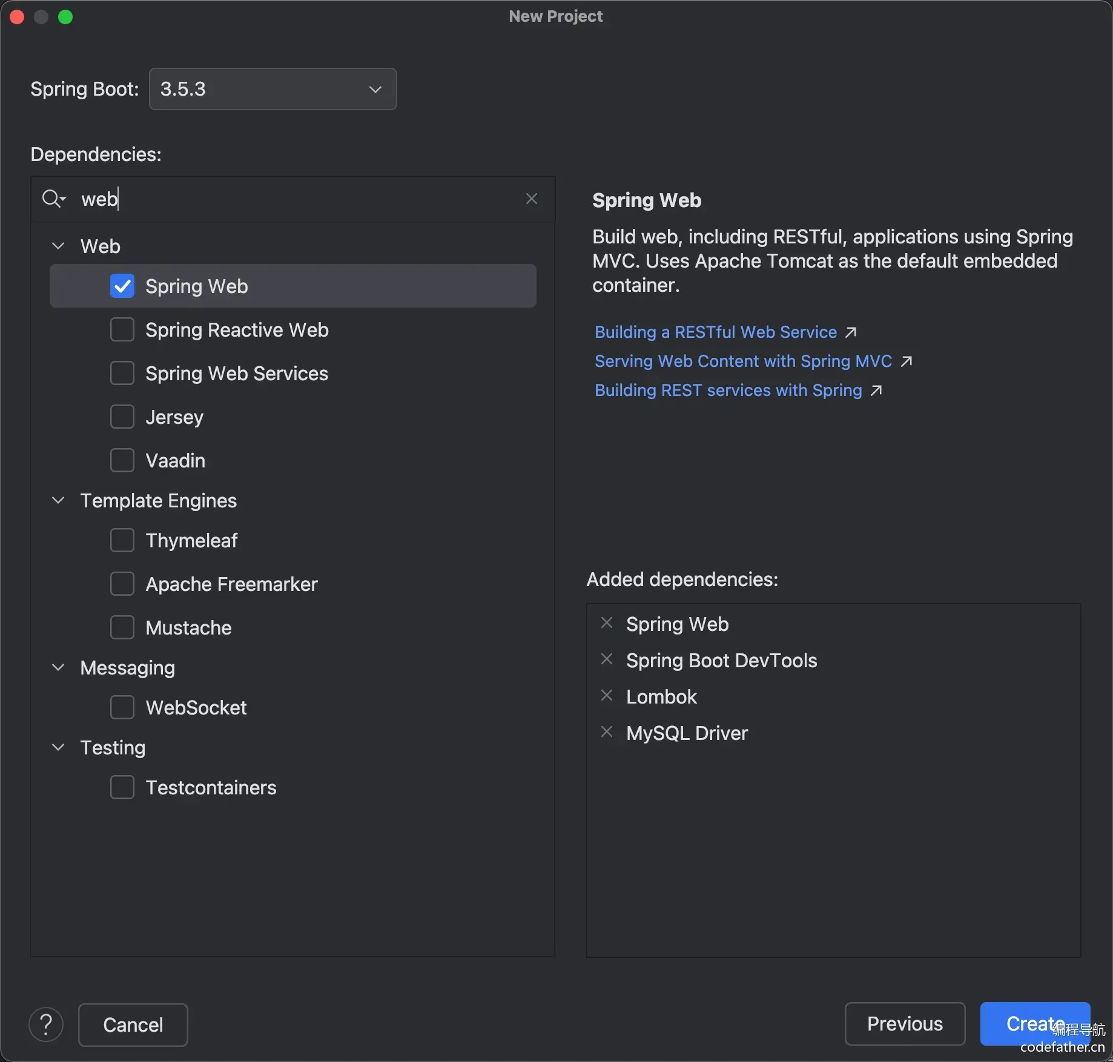Image resolution: width=1113 pixels, height=1062 pixels.
Task: Uncheck the Spring Web checkbox
Action: 122,286
